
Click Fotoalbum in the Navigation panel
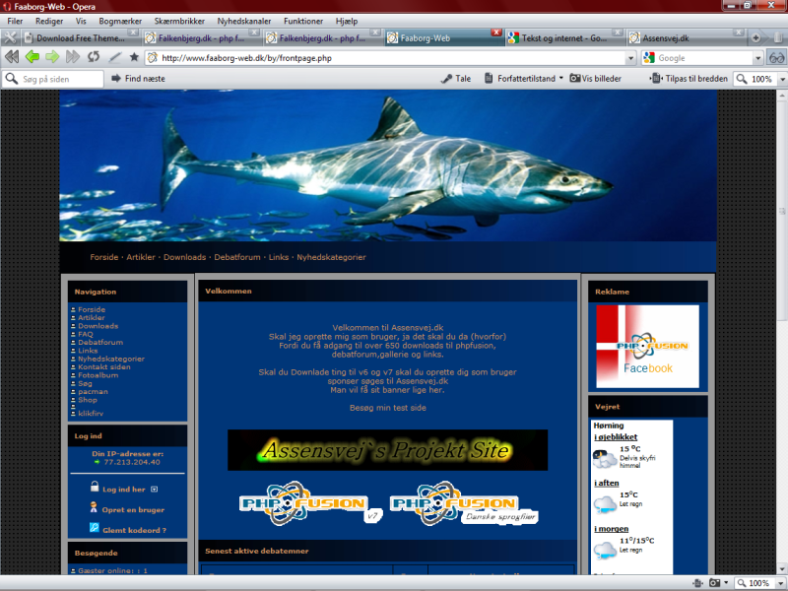point(98,375)
